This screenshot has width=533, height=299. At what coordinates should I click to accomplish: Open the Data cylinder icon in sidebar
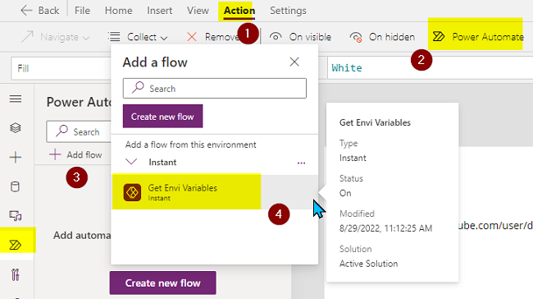pos(16,186)
